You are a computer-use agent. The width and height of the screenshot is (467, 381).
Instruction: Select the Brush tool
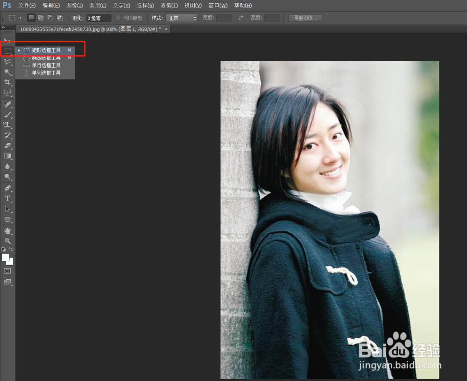(7, 115)
